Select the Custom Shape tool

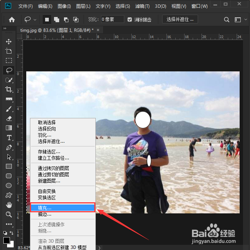tap(9, 195)
